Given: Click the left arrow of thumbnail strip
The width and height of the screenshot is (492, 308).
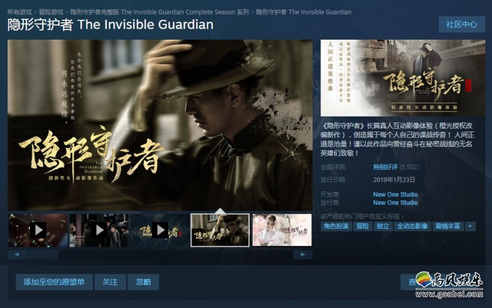Looking at the screenshot, I should (17, 255).
